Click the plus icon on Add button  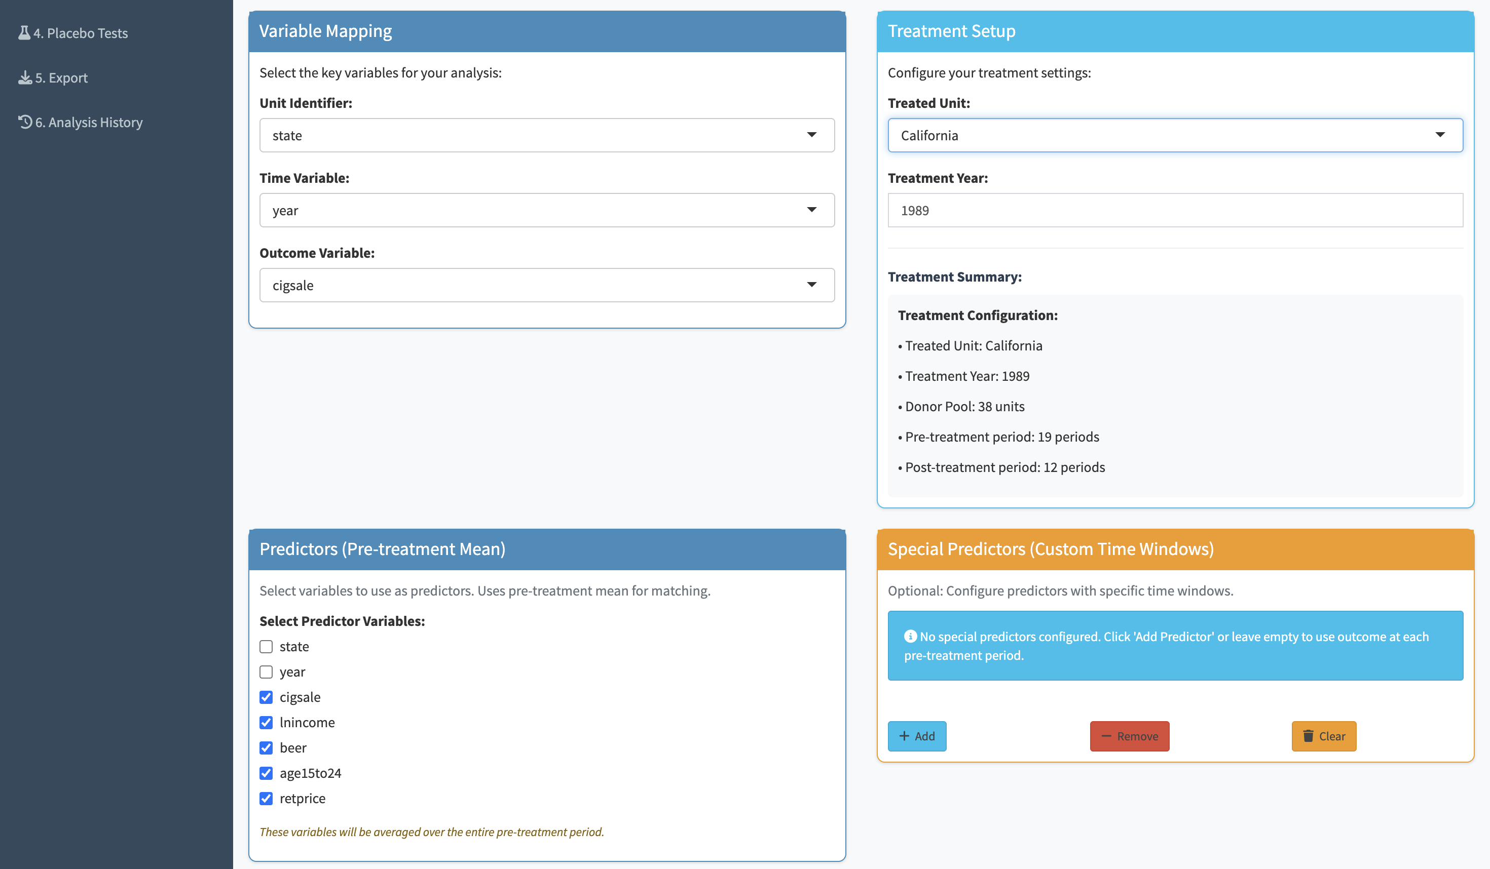904,735
